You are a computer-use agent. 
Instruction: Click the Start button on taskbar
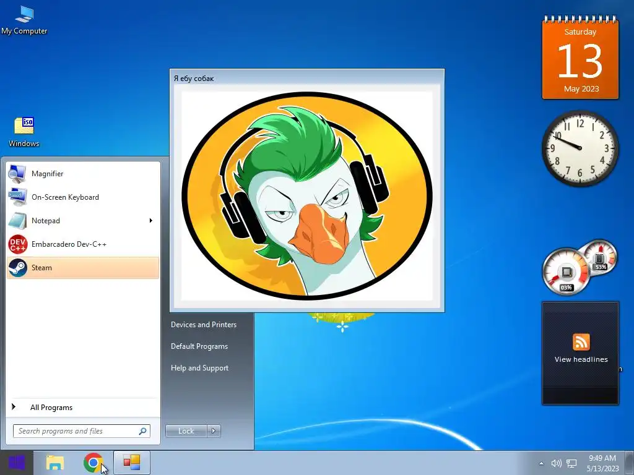(16, 463)
